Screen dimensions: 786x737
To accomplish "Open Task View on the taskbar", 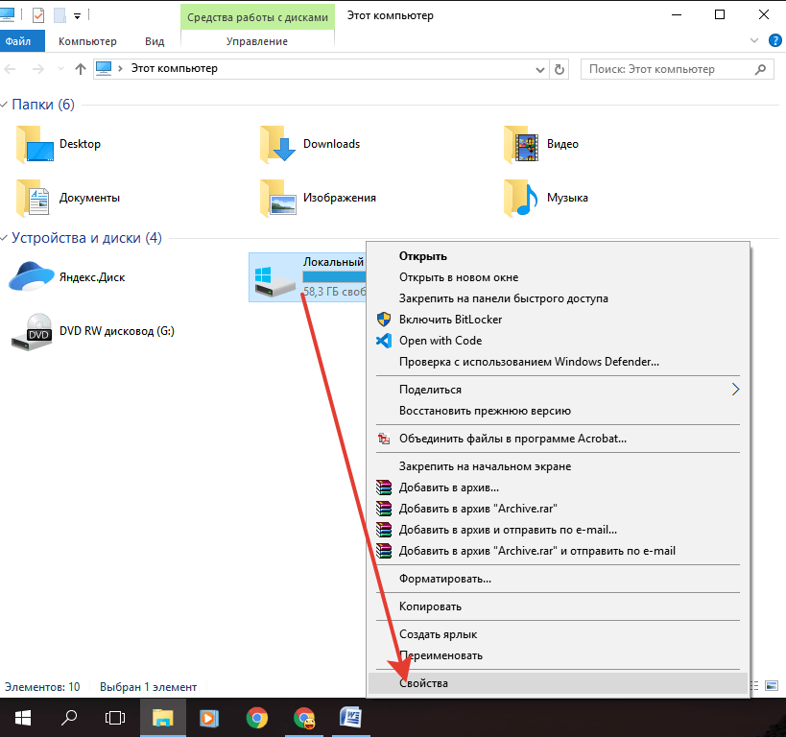I will (115, 718).
